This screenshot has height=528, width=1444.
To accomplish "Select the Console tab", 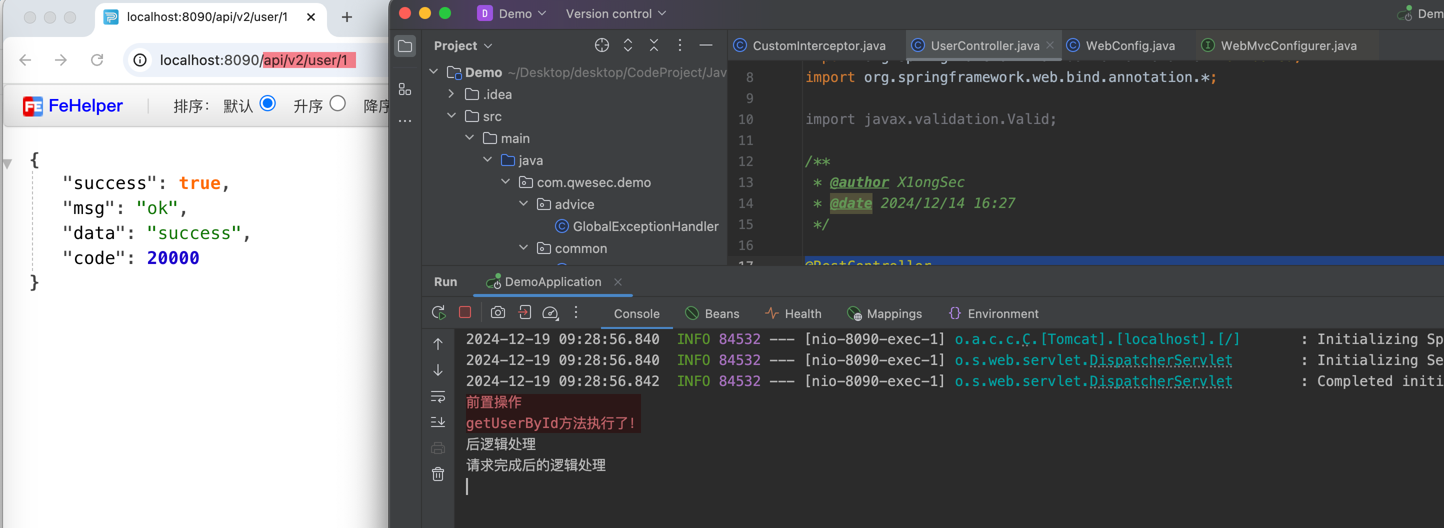I will (x=636, y=314).
